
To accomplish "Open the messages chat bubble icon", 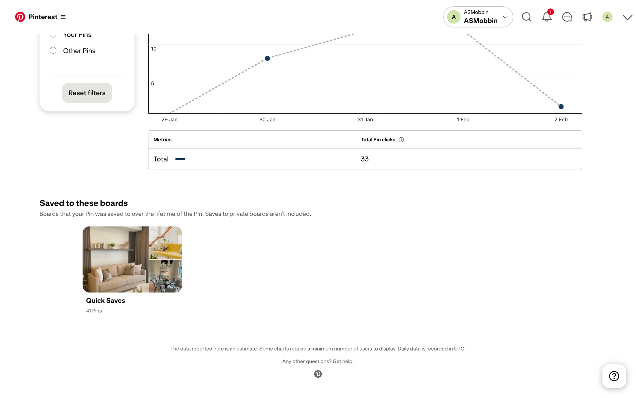I will (x=567, y=17).
